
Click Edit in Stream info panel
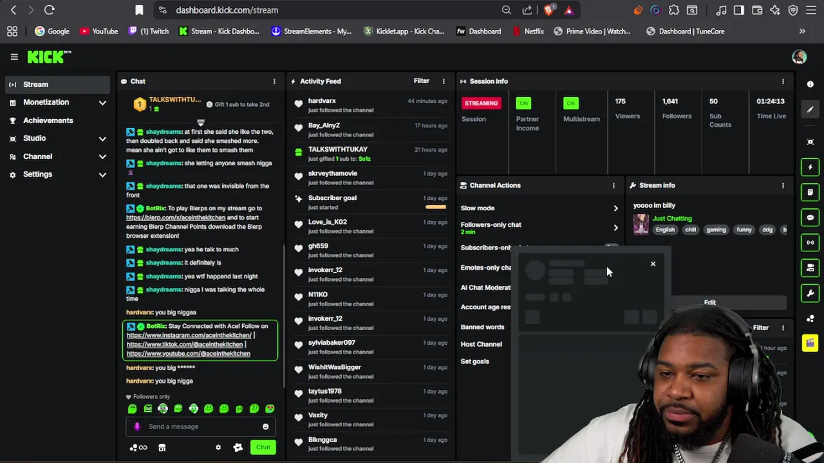(709, 302)
